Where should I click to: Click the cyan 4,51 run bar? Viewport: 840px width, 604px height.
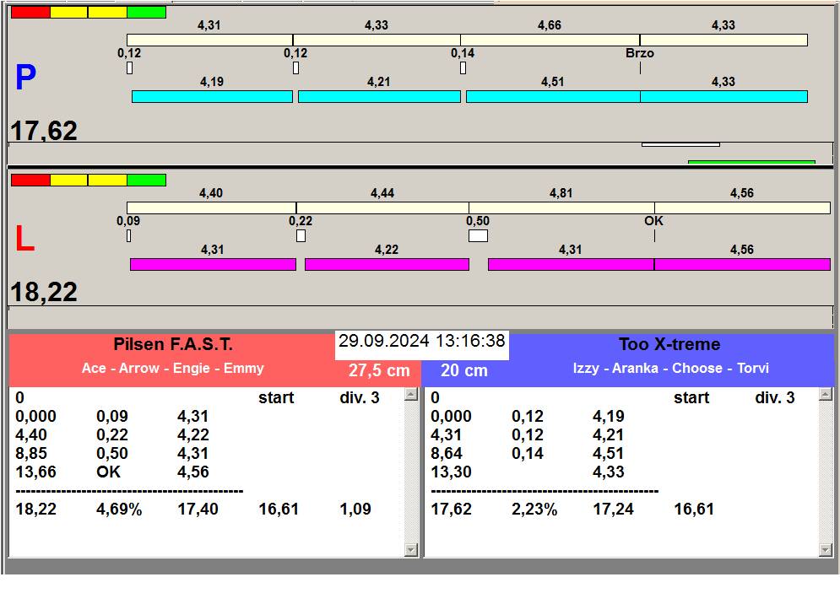pos(552,96)
